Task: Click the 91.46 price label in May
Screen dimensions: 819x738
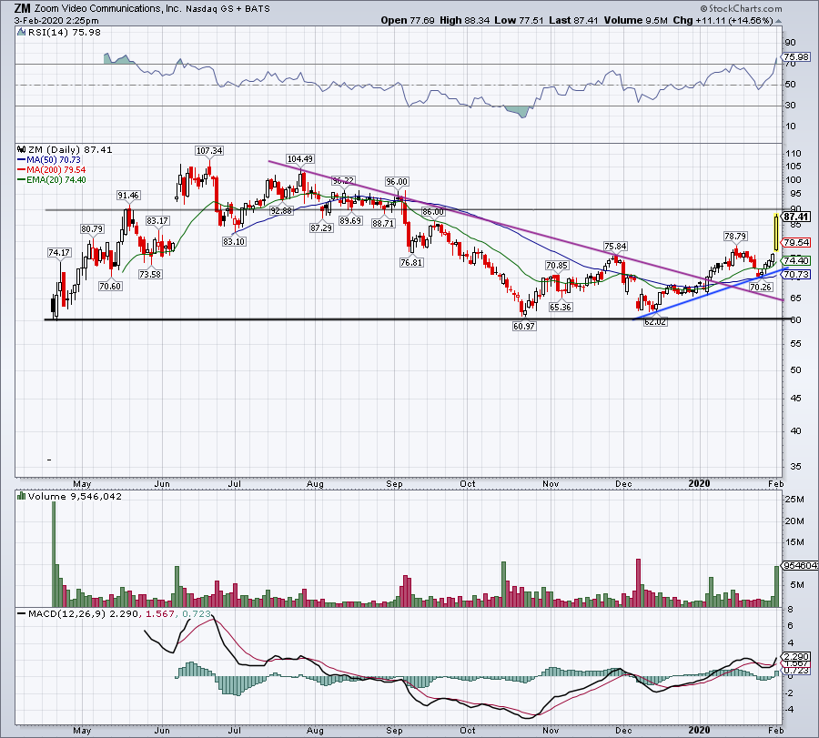Action: coord(128,196)
